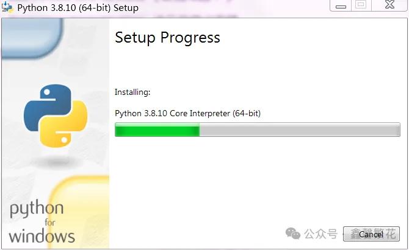Click the "python" word in the sidebar branding
Image resolution: width=409 pixels, height=250 pixels.
click(x=37, y=210)
